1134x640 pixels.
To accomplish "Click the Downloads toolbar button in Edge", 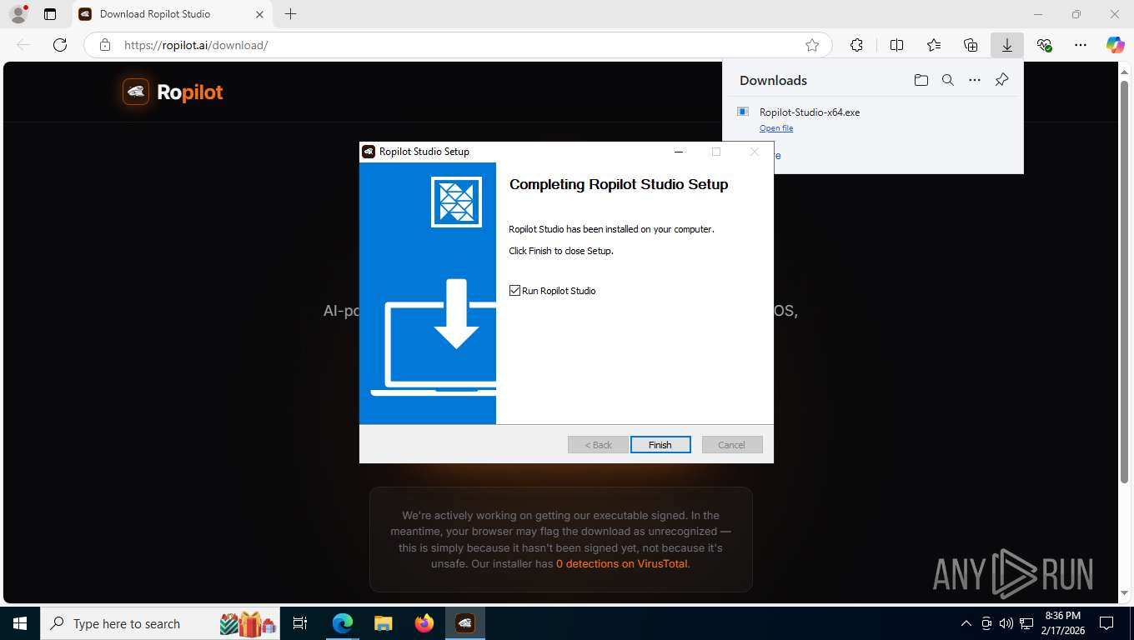I will click(x=1007, y=45).
